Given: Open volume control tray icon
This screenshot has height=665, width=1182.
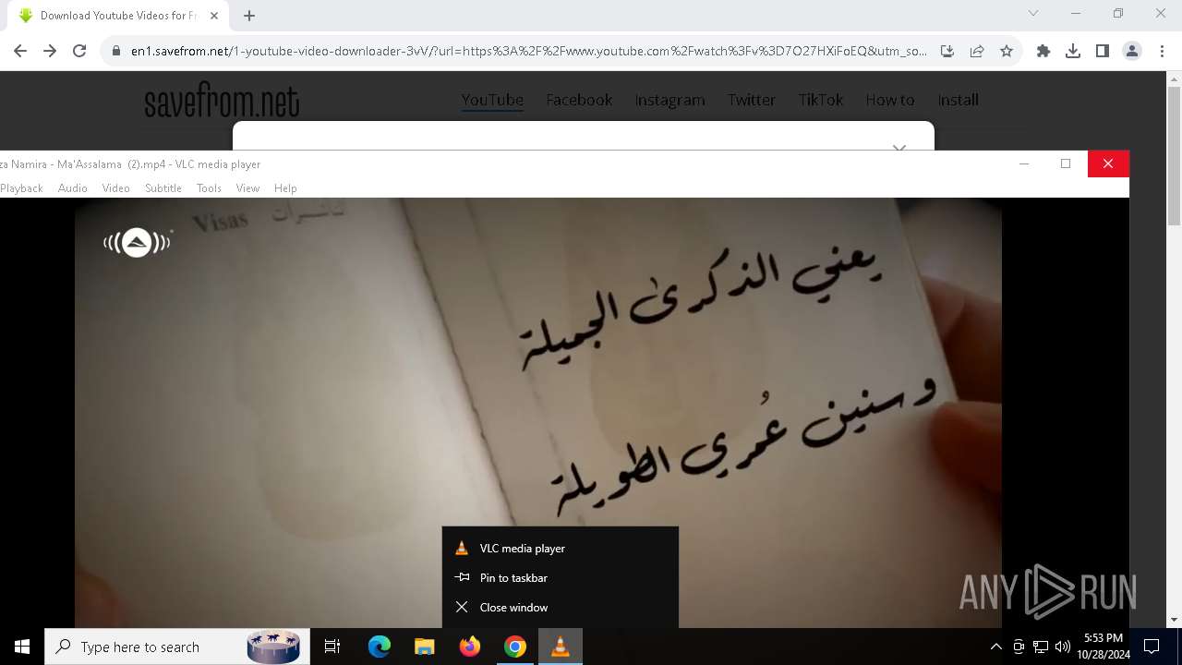Looking at the screenshot, I should click(1063, 647).
